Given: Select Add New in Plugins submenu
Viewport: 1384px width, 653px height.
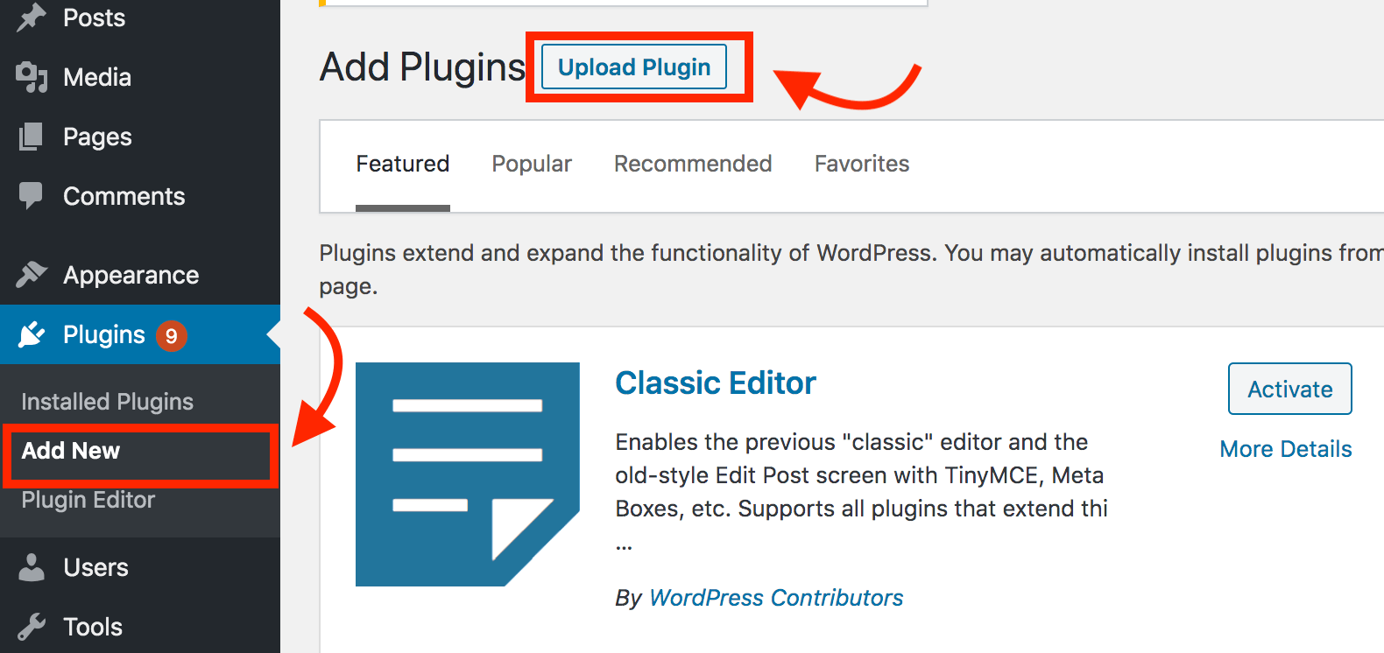Looking at the screenshot, I should click(71, 451).
